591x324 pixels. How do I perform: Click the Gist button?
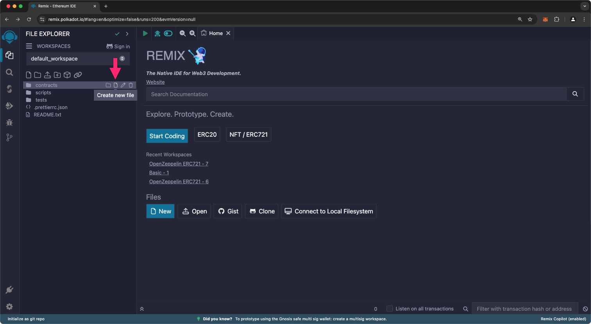tap(228, 211)
